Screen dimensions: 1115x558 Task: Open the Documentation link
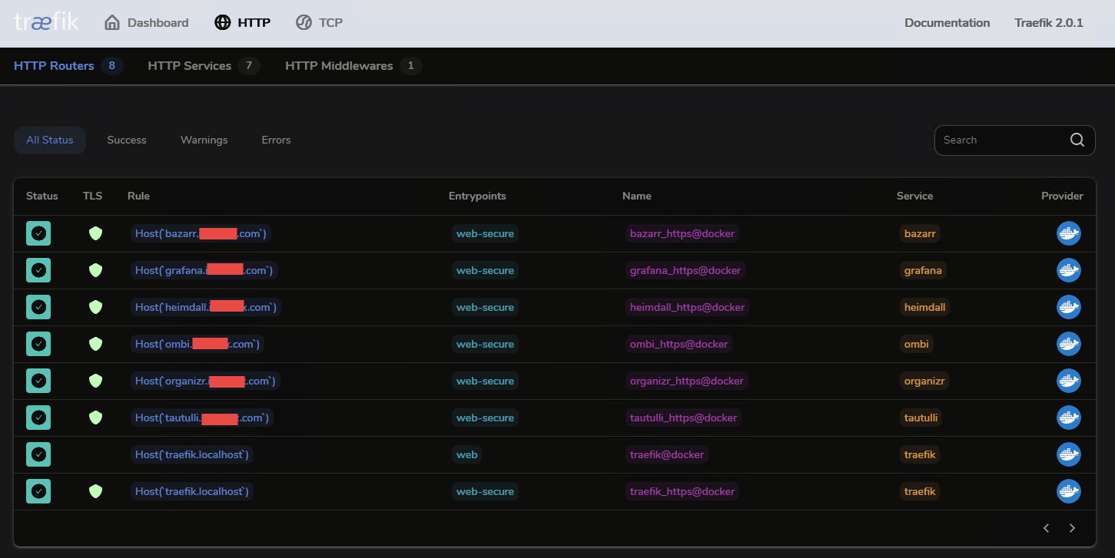point(947,22)
